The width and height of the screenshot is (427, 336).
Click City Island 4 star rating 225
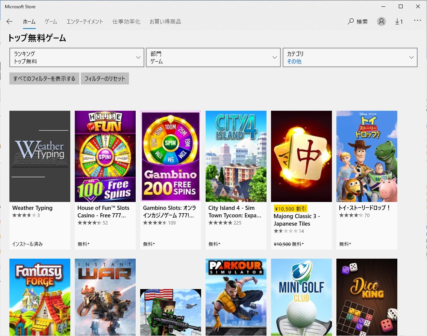point(225,223)
